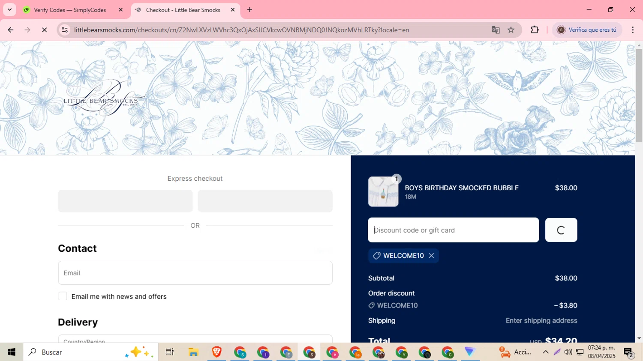Click the browser forward arrow
Viewport: 643px width, 361px height.
click(x=27, y=30)
